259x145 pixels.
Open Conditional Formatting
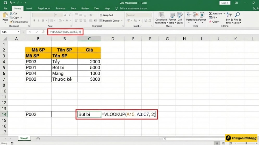(161, 18)
